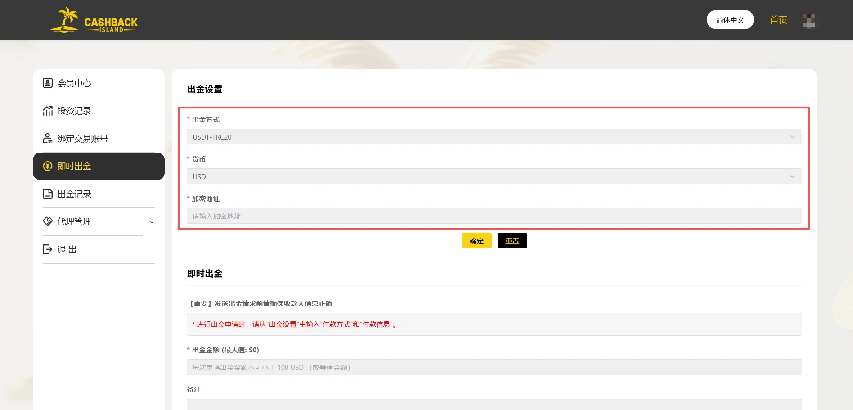This screenshot has height=410, width=853.
Task: Open the 出金方式 USDT-TRC20 dropdown
Action: pyautogui.click(x=494, y=137)
